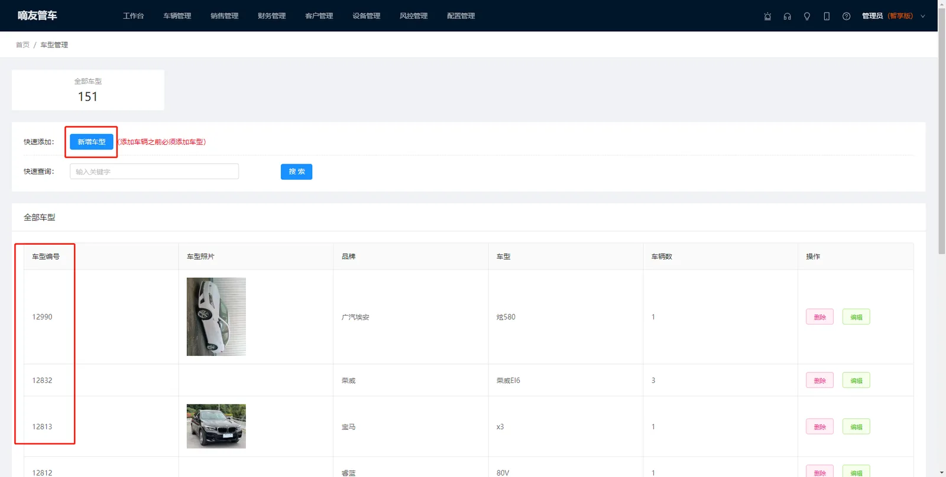Screen dimensions: 946x477
Task: Open the 工作台 menu
Action: coord(134,16)
